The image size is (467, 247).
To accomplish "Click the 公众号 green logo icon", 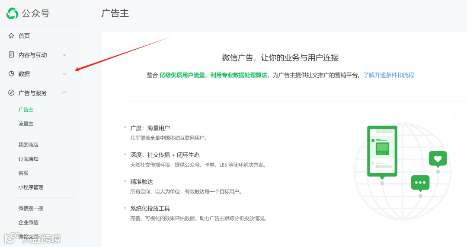I will click(12, 13).
